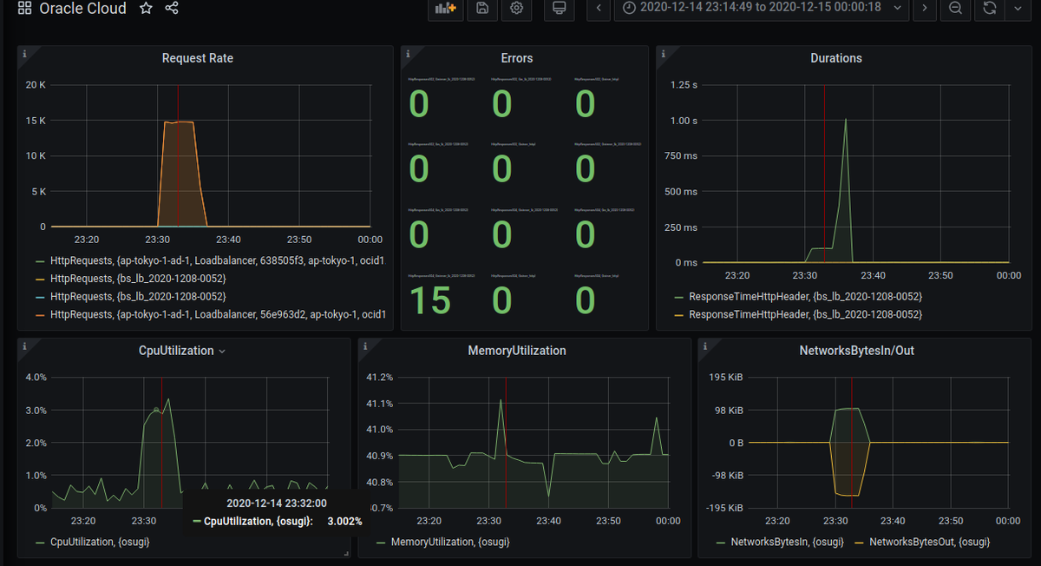Show info icon on NetworksBytesIn/Out panel
Screen dimensions: 1041x566
click(705, 346)
